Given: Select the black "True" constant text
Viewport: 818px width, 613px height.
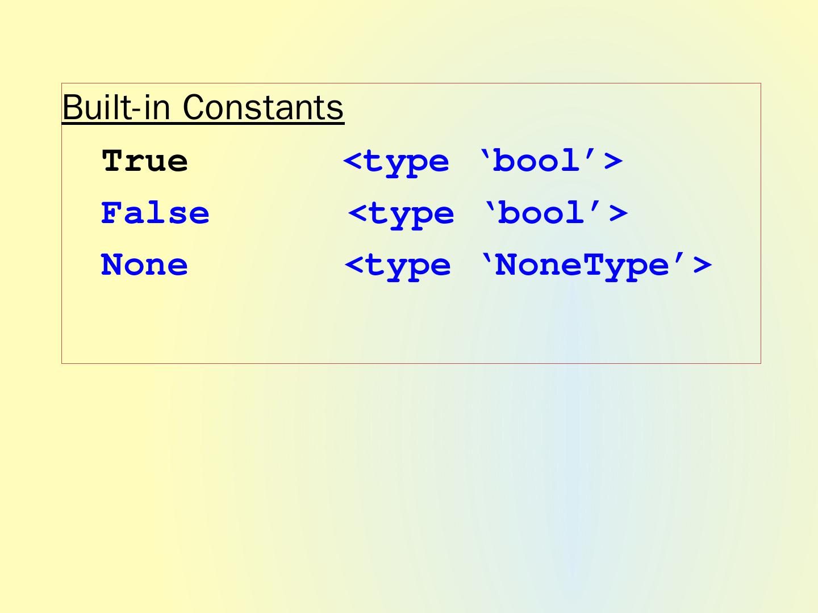Looking at the screenshot, I should point(145,161).
